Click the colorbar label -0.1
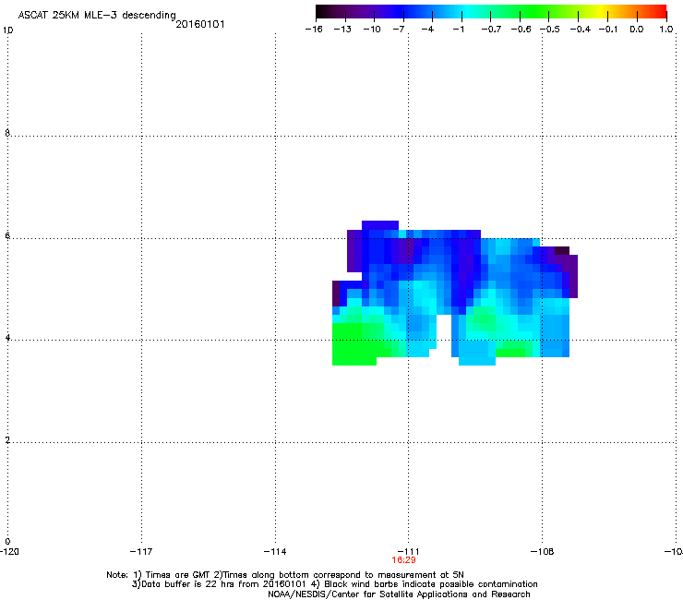 click(x=608, y=30)
